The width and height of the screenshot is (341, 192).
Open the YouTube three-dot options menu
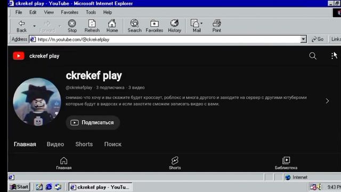click(332, 55)
